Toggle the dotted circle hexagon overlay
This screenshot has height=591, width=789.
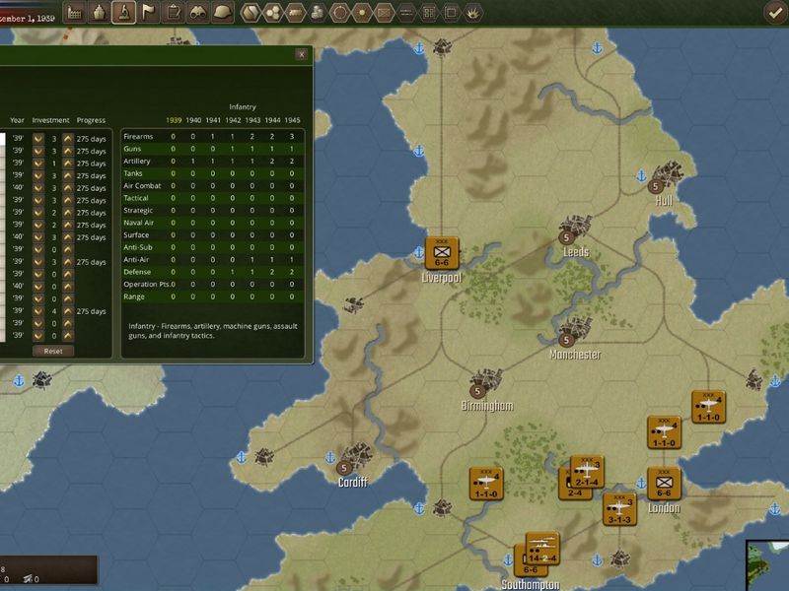coord(362,13)
